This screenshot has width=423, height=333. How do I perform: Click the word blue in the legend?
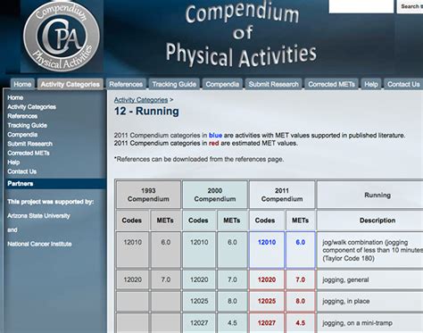[x=215, y=136]
